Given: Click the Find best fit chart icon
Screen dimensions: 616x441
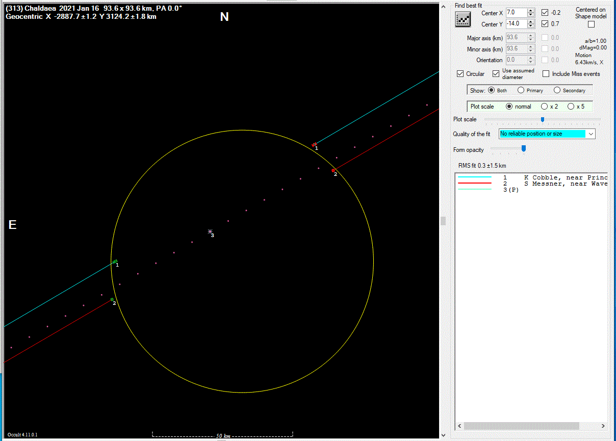Looking at the screenshot, I should pos(463,19).
